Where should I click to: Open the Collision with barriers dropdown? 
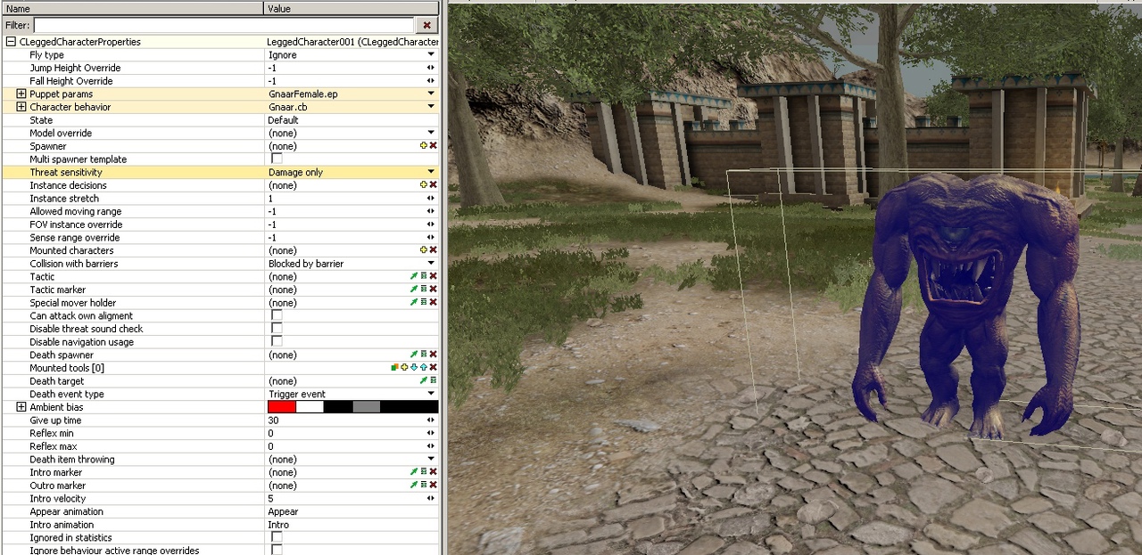click(x=431, y=264)
